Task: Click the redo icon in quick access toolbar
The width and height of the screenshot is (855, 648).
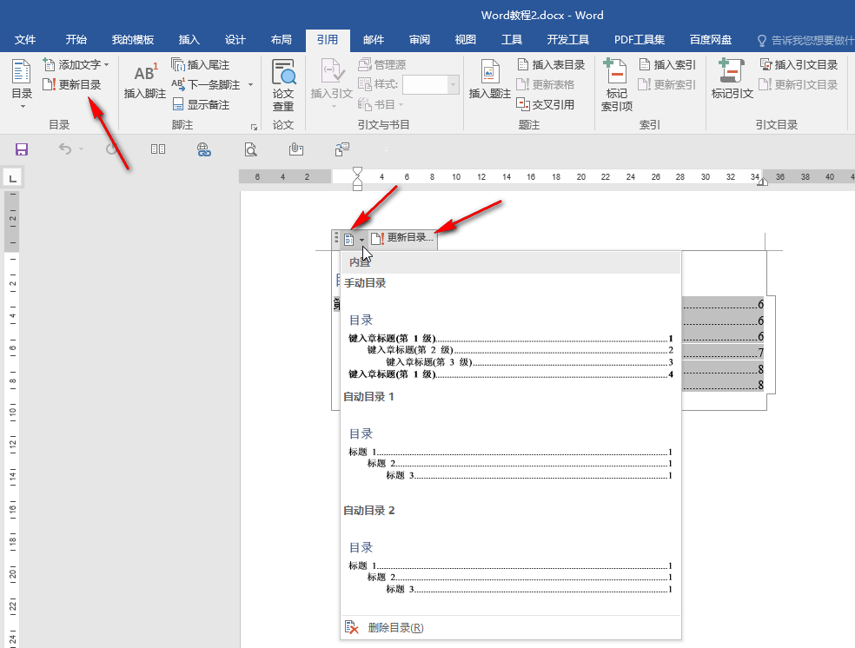Action: pyautogui.click(x=112, y=149)
